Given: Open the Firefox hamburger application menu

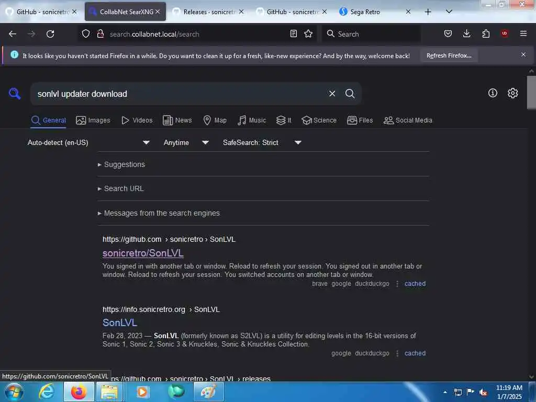Looking at the screenshot, I should [523, 33].
